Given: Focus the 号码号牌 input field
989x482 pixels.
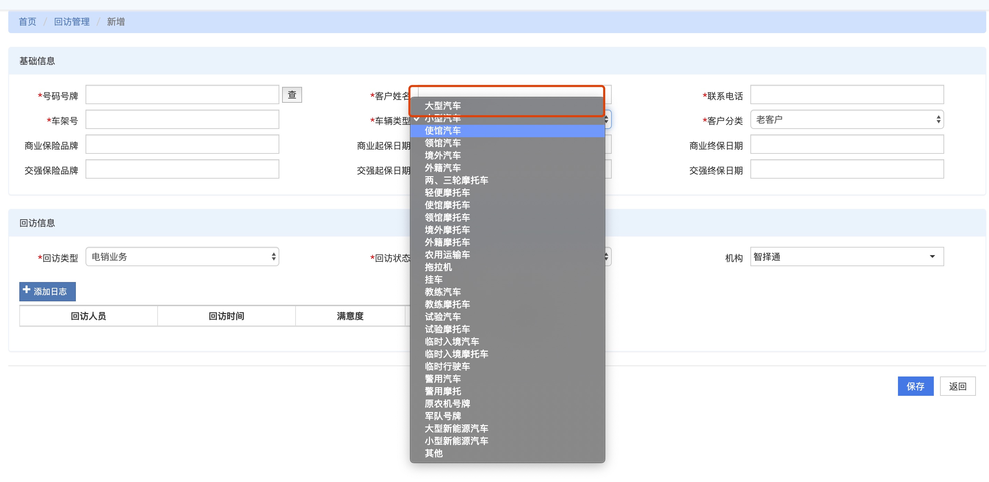Looking at the screenshot, I should [182, 95].
